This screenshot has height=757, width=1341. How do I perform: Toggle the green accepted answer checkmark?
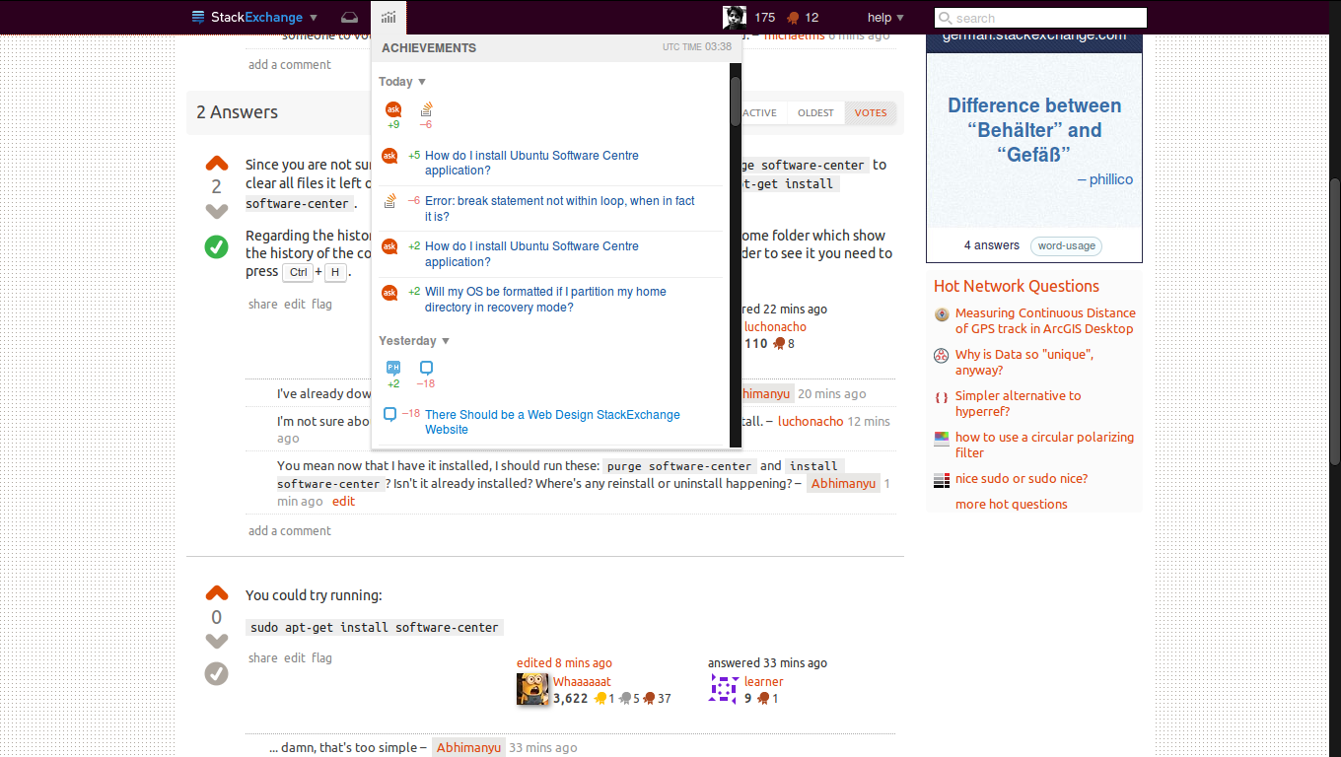tap(217, 246)
